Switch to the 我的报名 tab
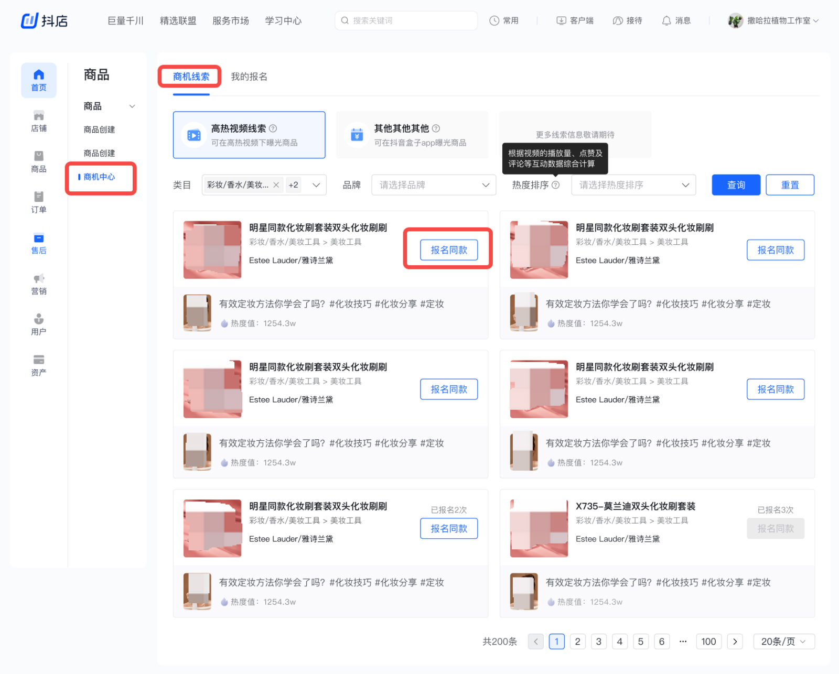The image size is (839, 674). (x=249, y=76)
